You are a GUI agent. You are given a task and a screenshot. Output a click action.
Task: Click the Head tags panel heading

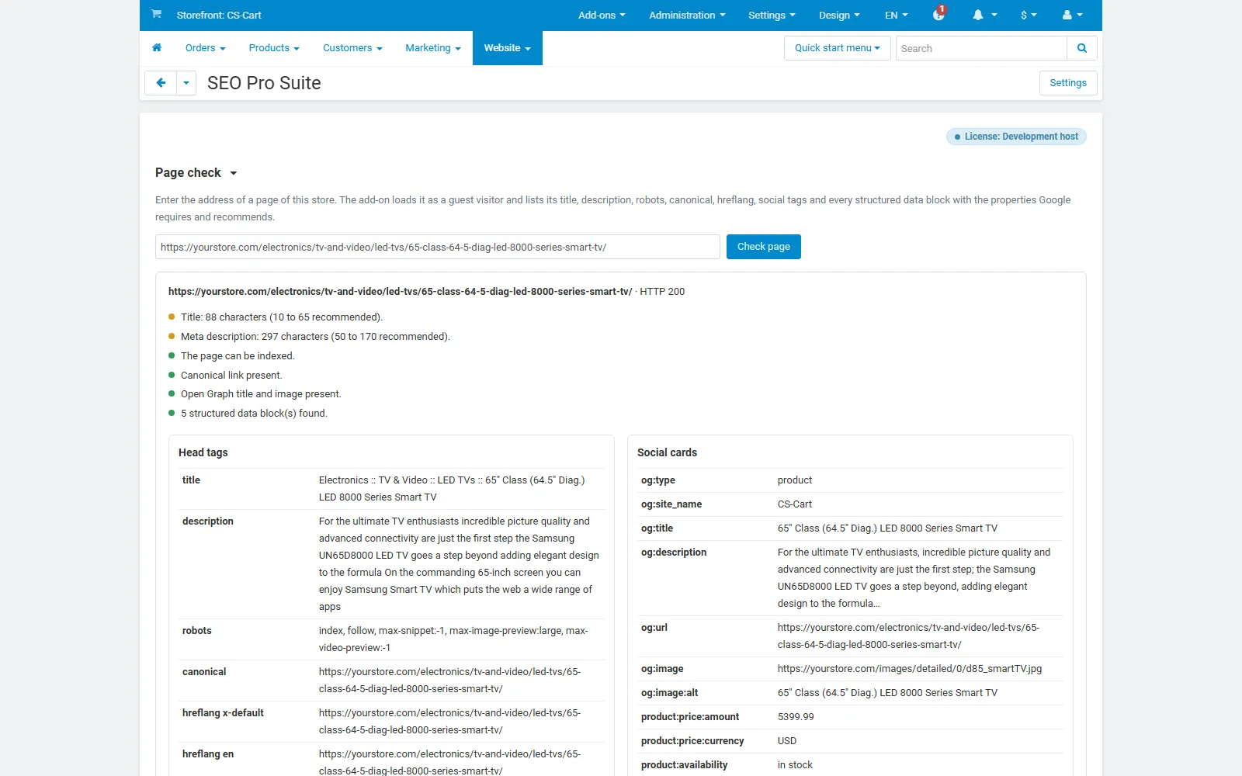pyautogui.click(x=203, y=452)
